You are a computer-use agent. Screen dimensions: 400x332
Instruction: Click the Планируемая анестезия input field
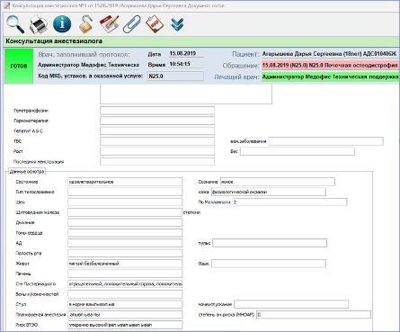point(125,315)
